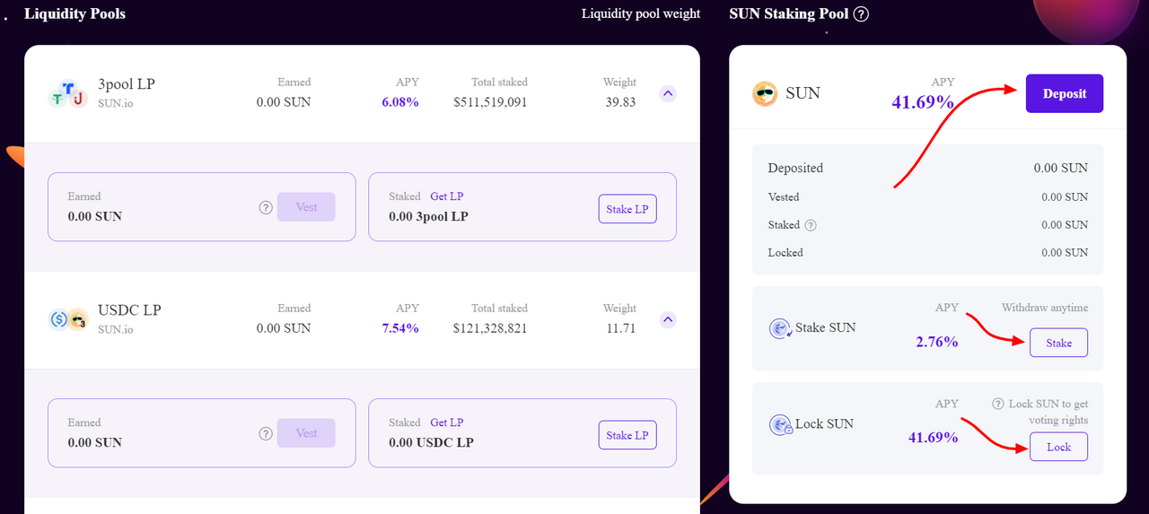
Task: Click the USDC LP pool name
Action: point(129,310)
